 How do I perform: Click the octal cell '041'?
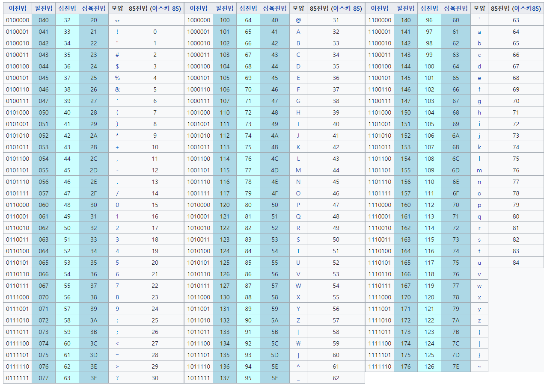tap(44, 32)
